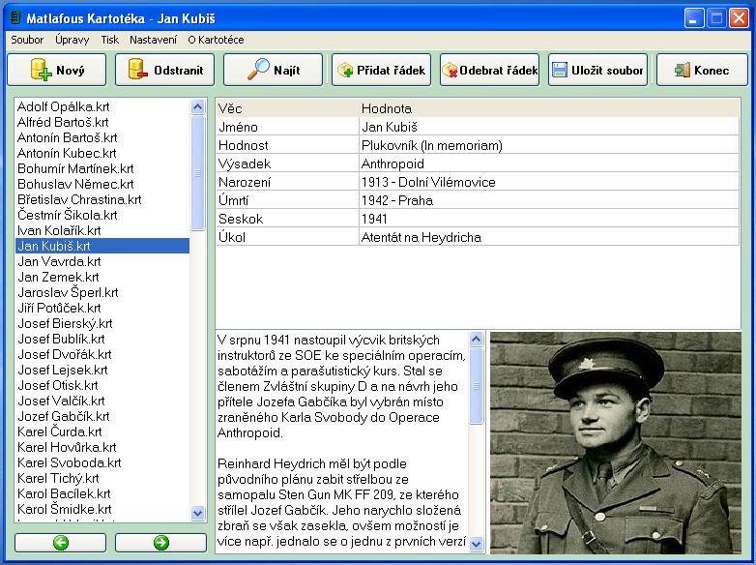Click the Uložit soubor floppy disk icon
The height and width of the screenshot is (565, 756).
pos(559,71)
